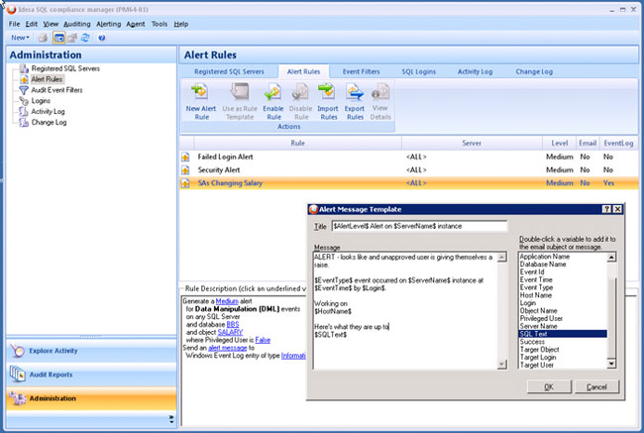Click the Enable Rule icon

pyautogui.click(x=272, y=91)
